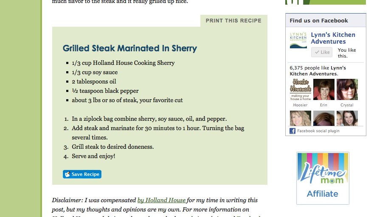
Task: Click the two girls profile thumbnail
Action: click(x=347, y=118)
